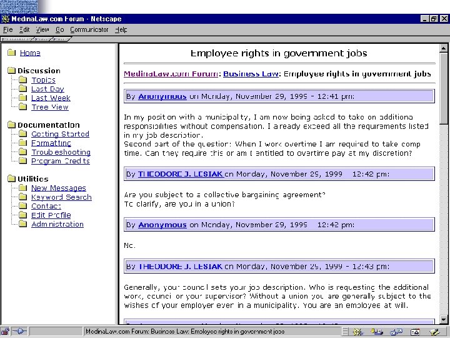This screenshot has height=338, width=450.
Task: Click the vertical scrollbar thumb in content pane
Action: pyautogui.click(x=443, y=88)
